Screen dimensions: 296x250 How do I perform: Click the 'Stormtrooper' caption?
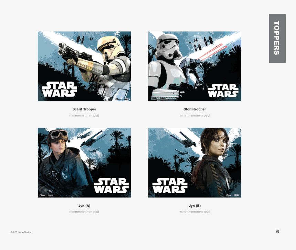(x=194, y=109)
